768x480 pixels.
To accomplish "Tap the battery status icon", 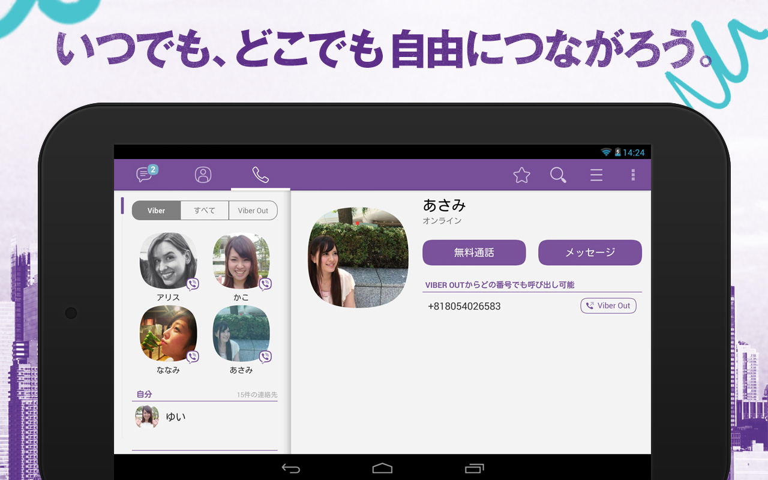I will point(617,152).
